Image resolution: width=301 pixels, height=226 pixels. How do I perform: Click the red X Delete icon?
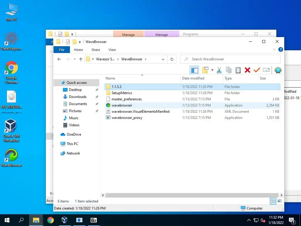point(248,70)
